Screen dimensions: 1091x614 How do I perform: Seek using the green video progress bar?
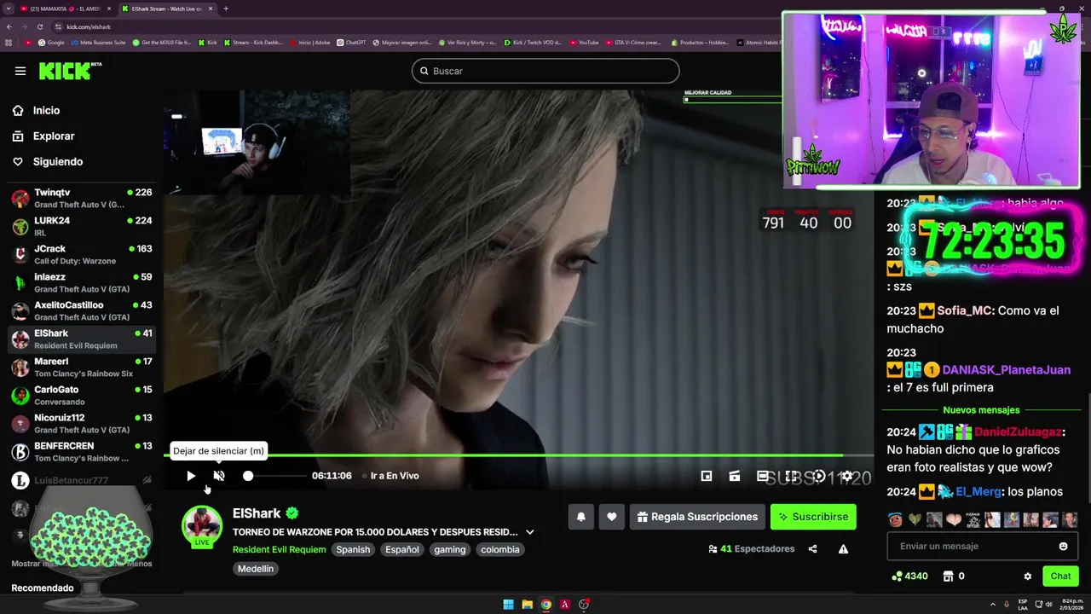point(518,455)
